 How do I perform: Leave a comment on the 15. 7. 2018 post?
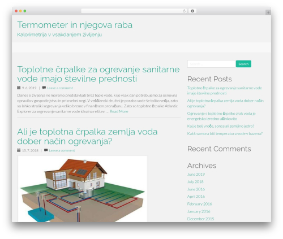click(62, 150)
